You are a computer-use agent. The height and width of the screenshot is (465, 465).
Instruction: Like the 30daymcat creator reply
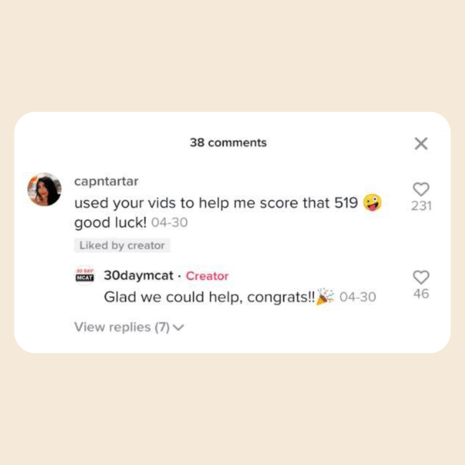[x=421, y=277]
